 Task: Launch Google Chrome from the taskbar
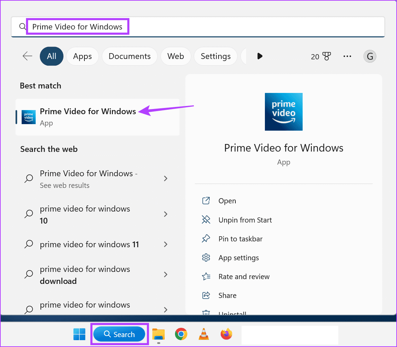pos(181,334)
